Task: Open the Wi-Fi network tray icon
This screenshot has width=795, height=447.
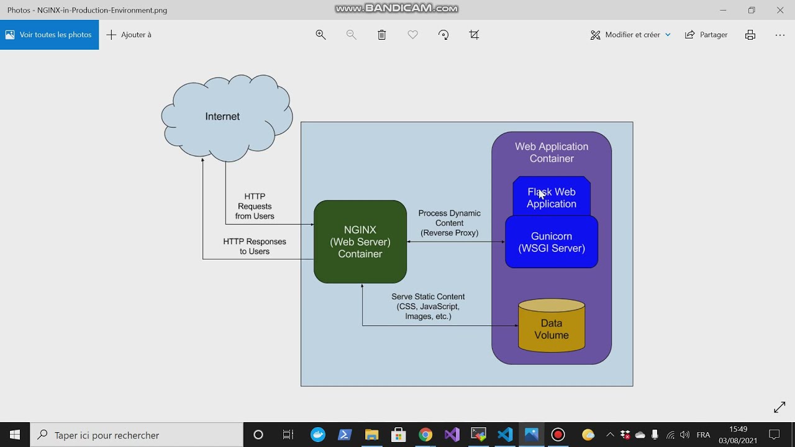Action: coord(671,435)
